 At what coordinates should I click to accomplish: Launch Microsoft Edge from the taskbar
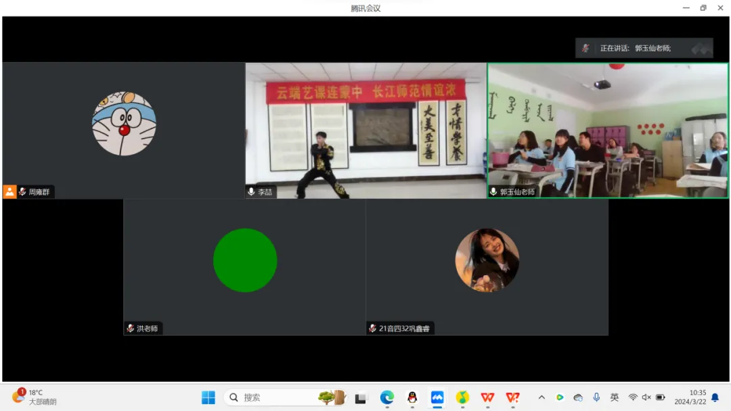386,397
